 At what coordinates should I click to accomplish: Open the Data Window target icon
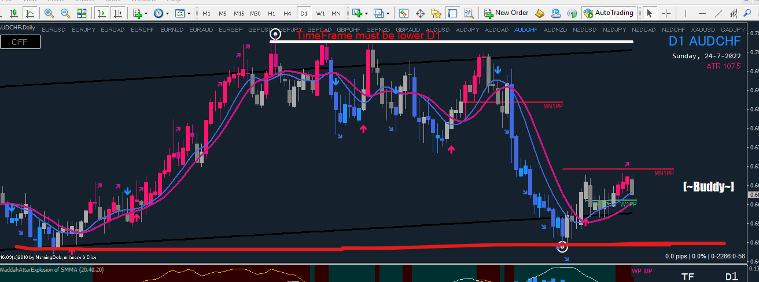click(x=421, y=13)
